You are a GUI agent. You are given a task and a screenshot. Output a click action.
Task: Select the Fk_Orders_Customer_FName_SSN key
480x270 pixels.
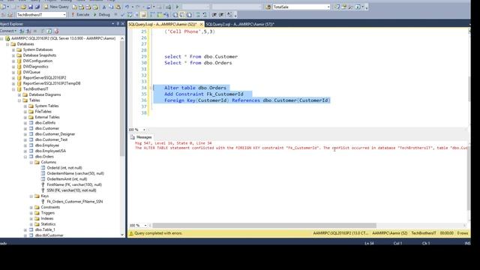pyautogui.click(x=75, y=202)
